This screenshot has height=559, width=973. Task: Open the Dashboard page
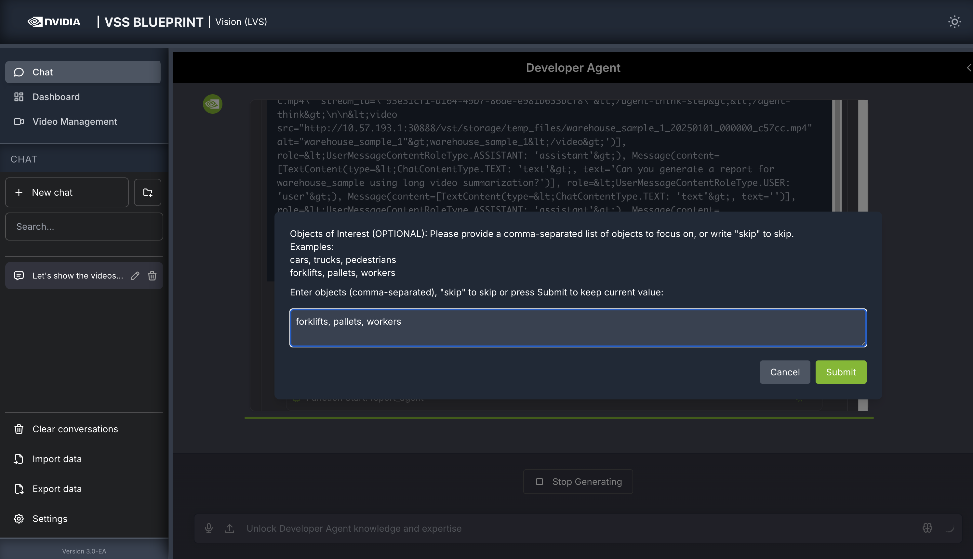coord(56,97)
